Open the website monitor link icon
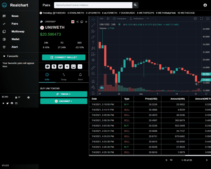Image resolution: width=211 pixels, height=169 pixels. pos(74,67)
